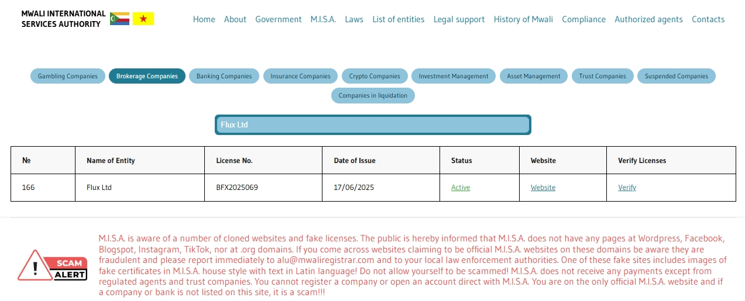View the Suspended Companies list

[x=677, y=76]
